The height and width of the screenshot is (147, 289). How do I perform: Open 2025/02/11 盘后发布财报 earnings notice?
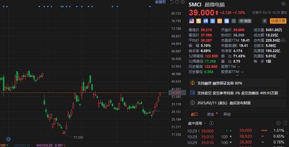pos(238,103)
